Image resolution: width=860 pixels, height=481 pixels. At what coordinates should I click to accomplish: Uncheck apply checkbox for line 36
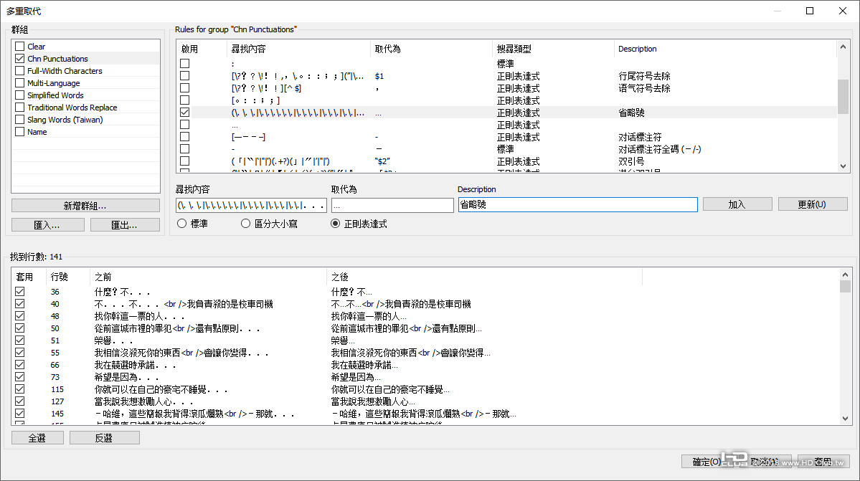(20, 292)
